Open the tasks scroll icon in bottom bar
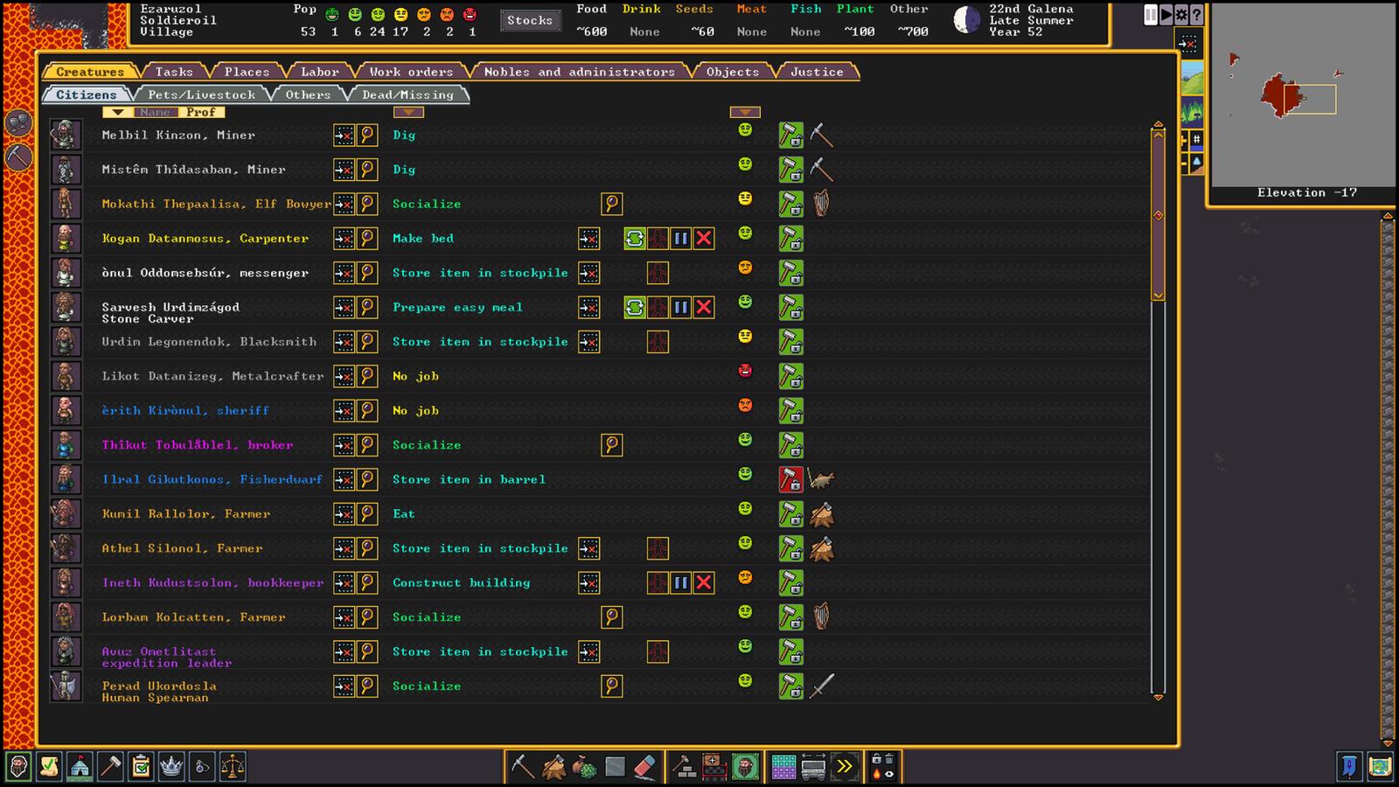This screenshot has height=787, width=1399. pos(49,767)
